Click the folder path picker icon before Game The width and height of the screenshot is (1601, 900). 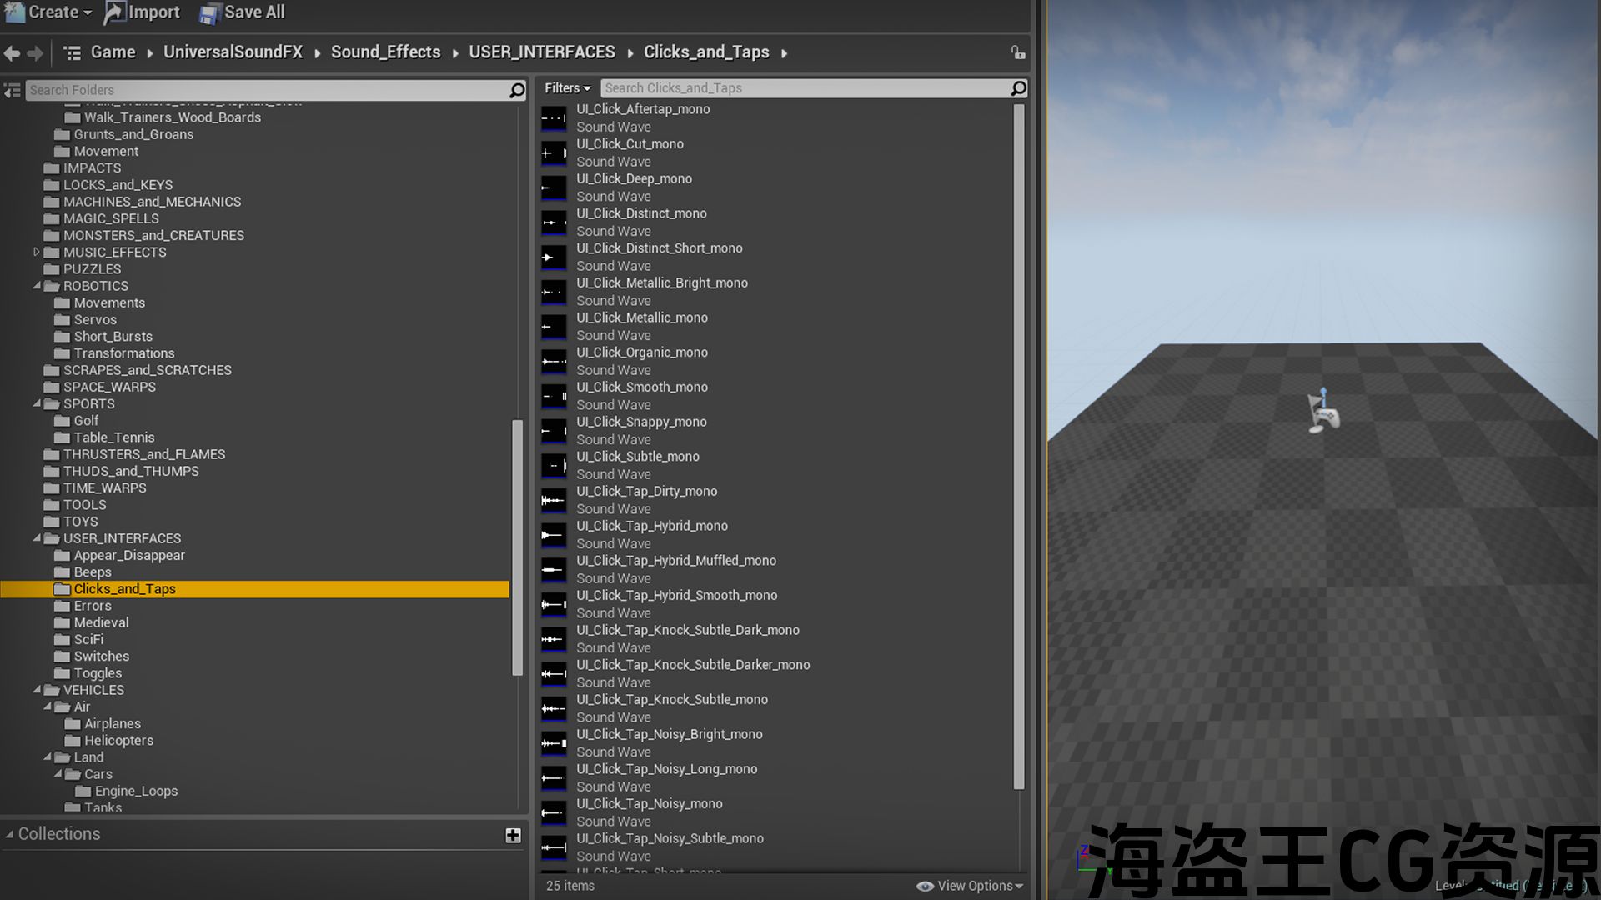tap(73, 53)
